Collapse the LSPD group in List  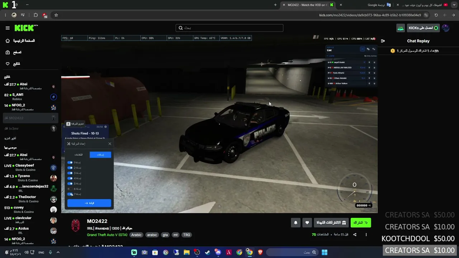click(330, 56)
